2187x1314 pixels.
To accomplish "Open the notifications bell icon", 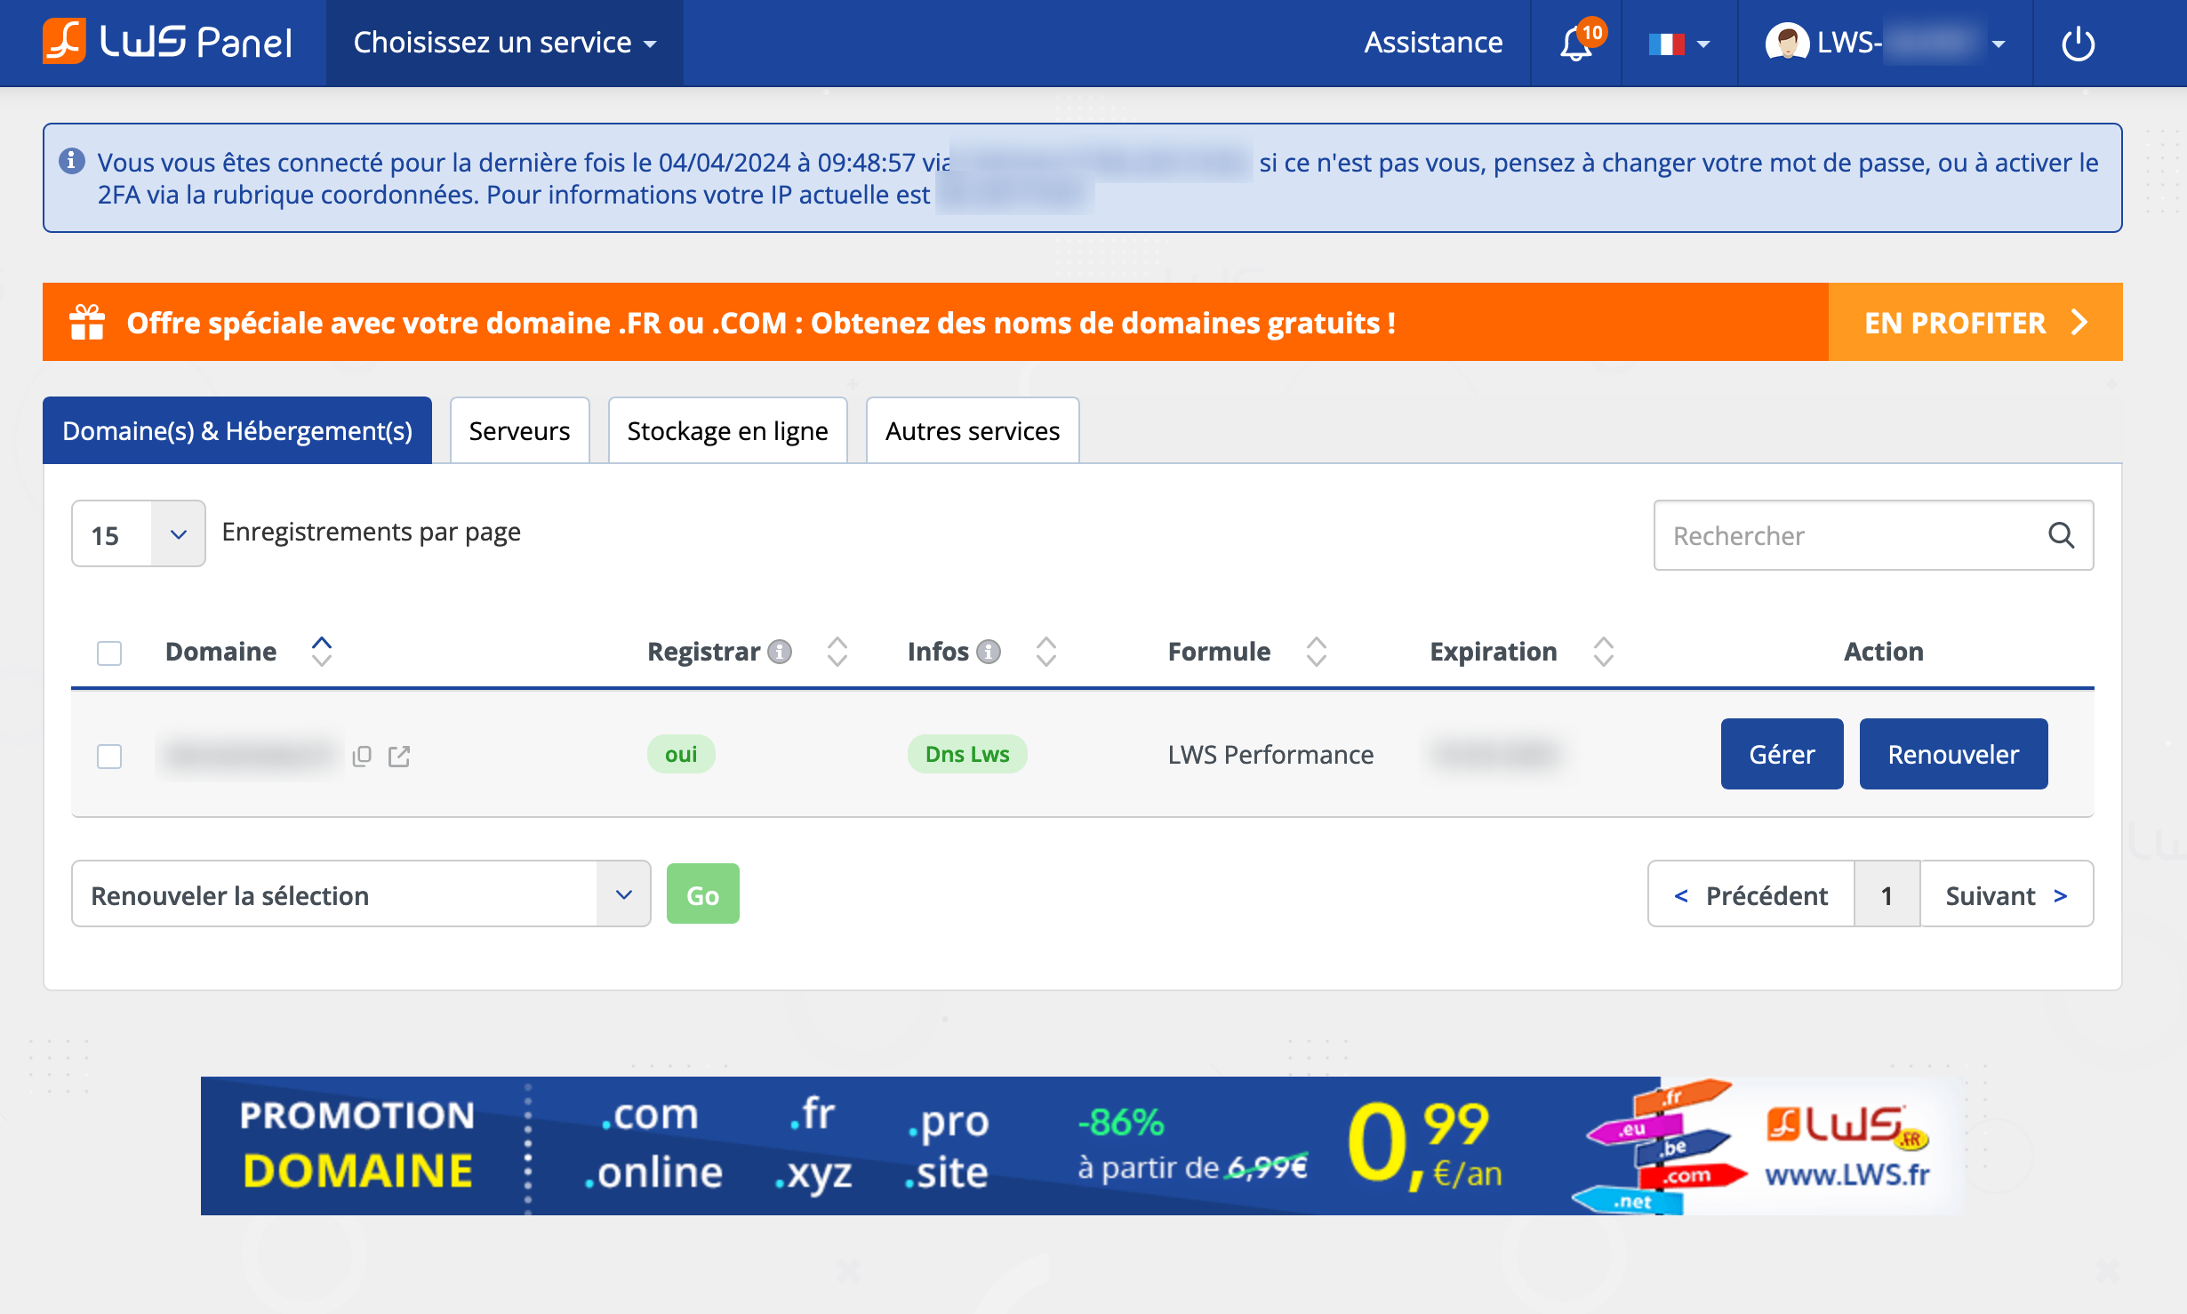I will pyautogui.click(x=1575, y=44).
